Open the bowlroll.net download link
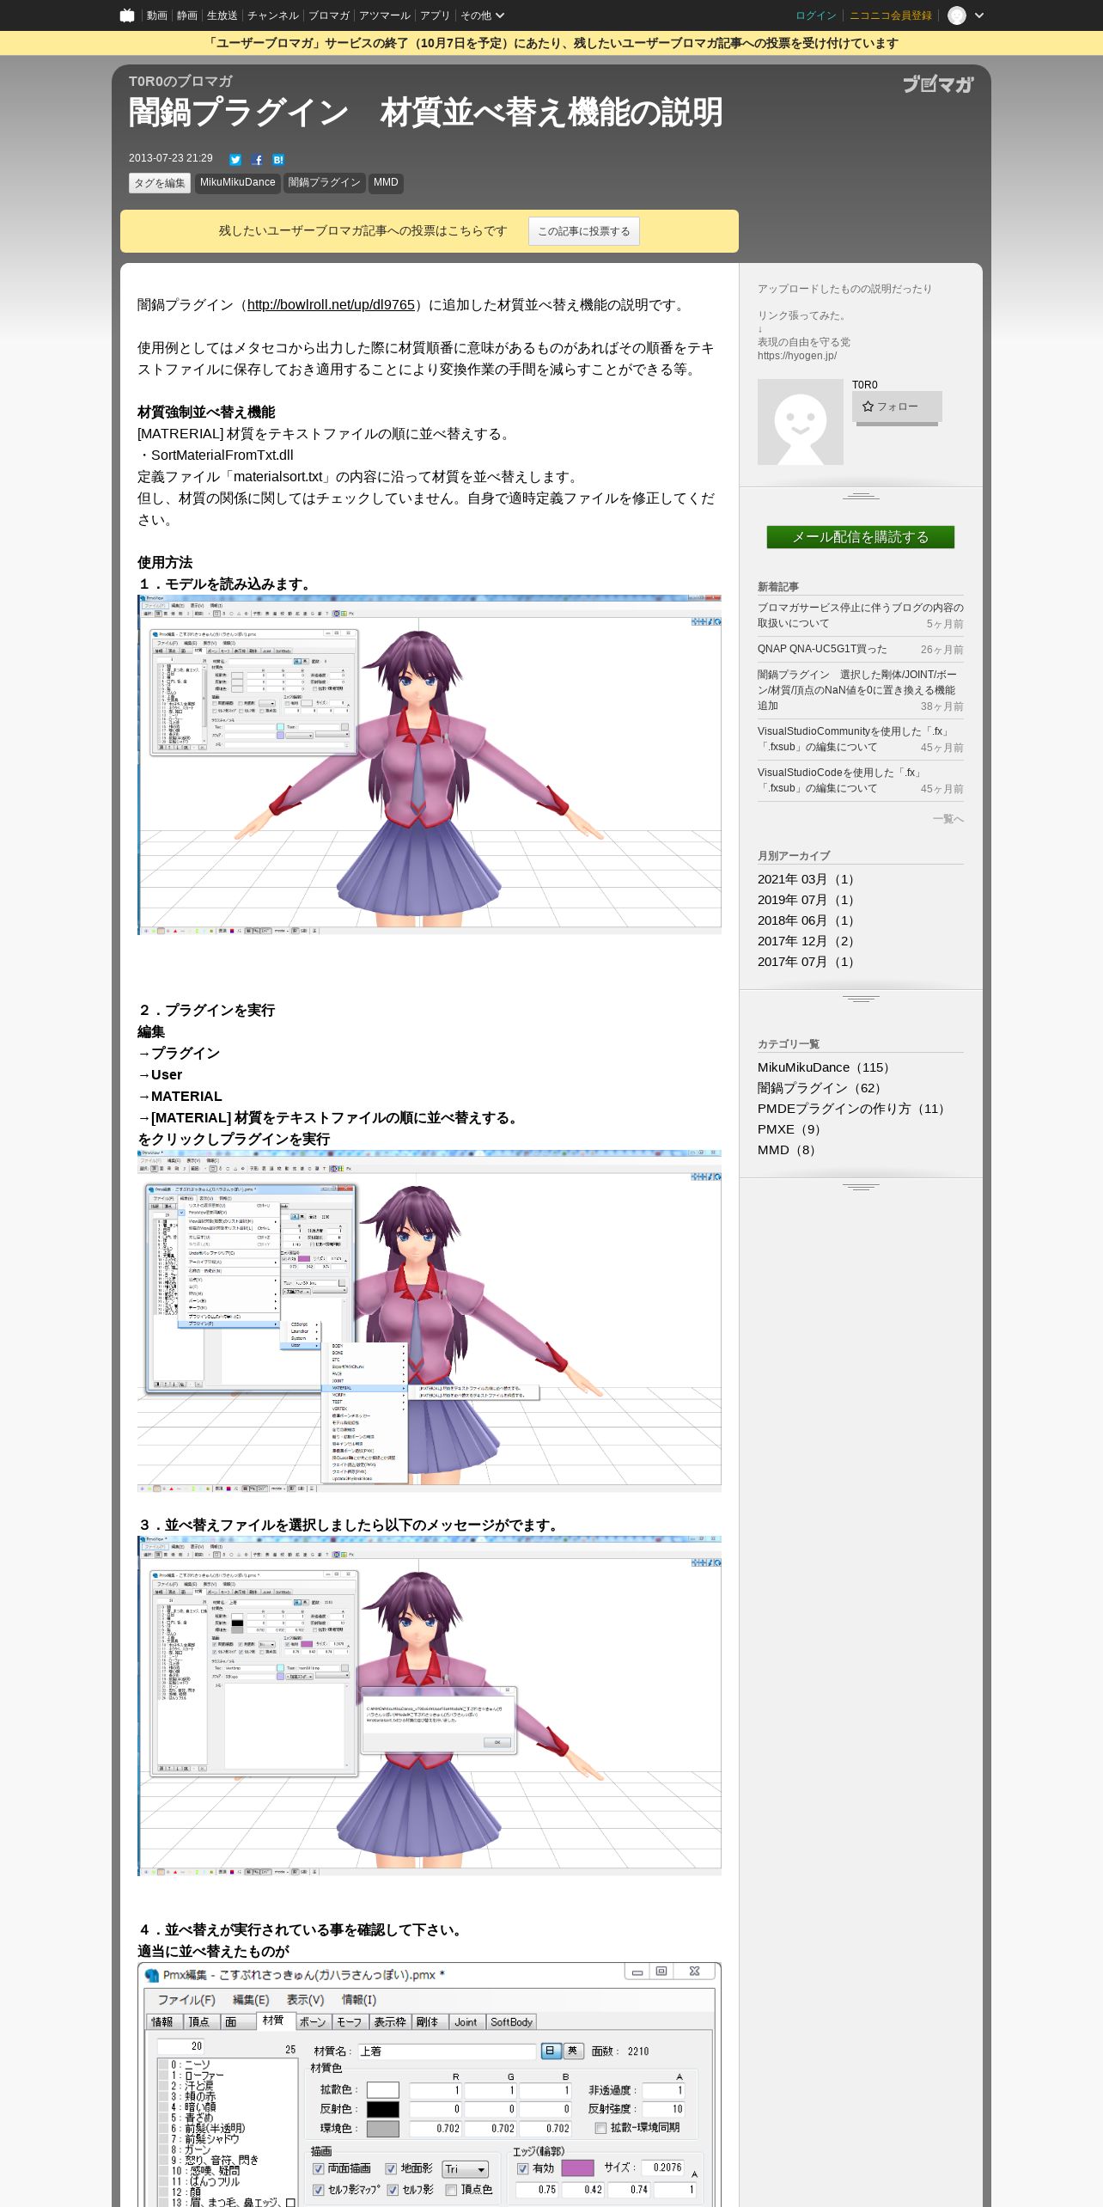This screenshot has width=1103, height=2207. click(x=331, y=305)
